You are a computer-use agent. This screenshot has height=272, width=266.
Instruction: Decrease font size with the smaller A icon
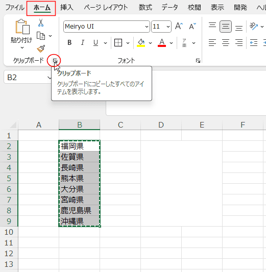pyautogui.click(x=192, y=27)
